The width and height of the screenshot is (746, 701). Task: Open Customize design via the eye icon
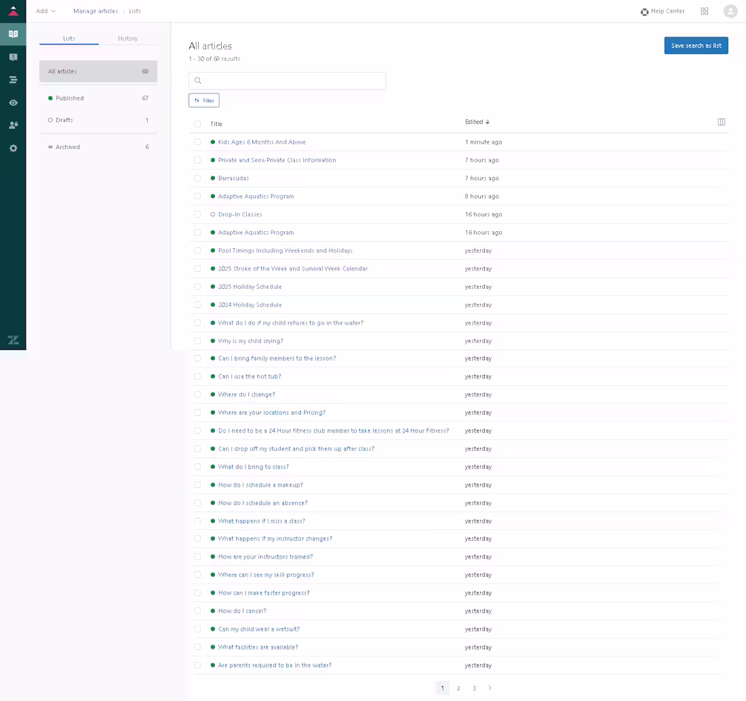pos(13,102)
